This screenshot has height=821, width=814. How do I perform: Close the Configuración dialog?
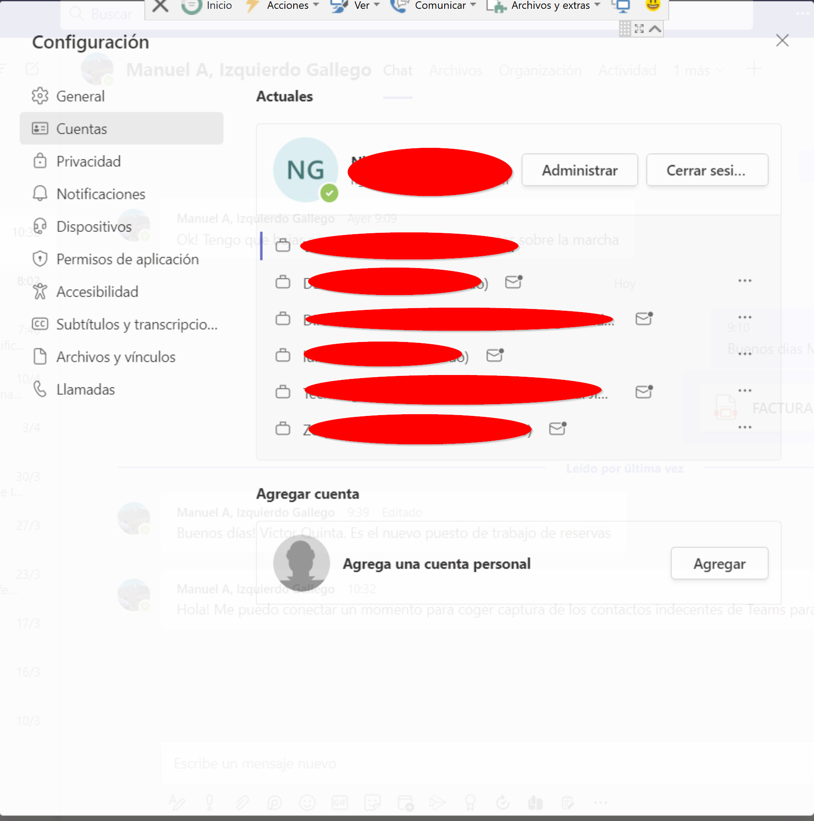(x=782, y=40)
